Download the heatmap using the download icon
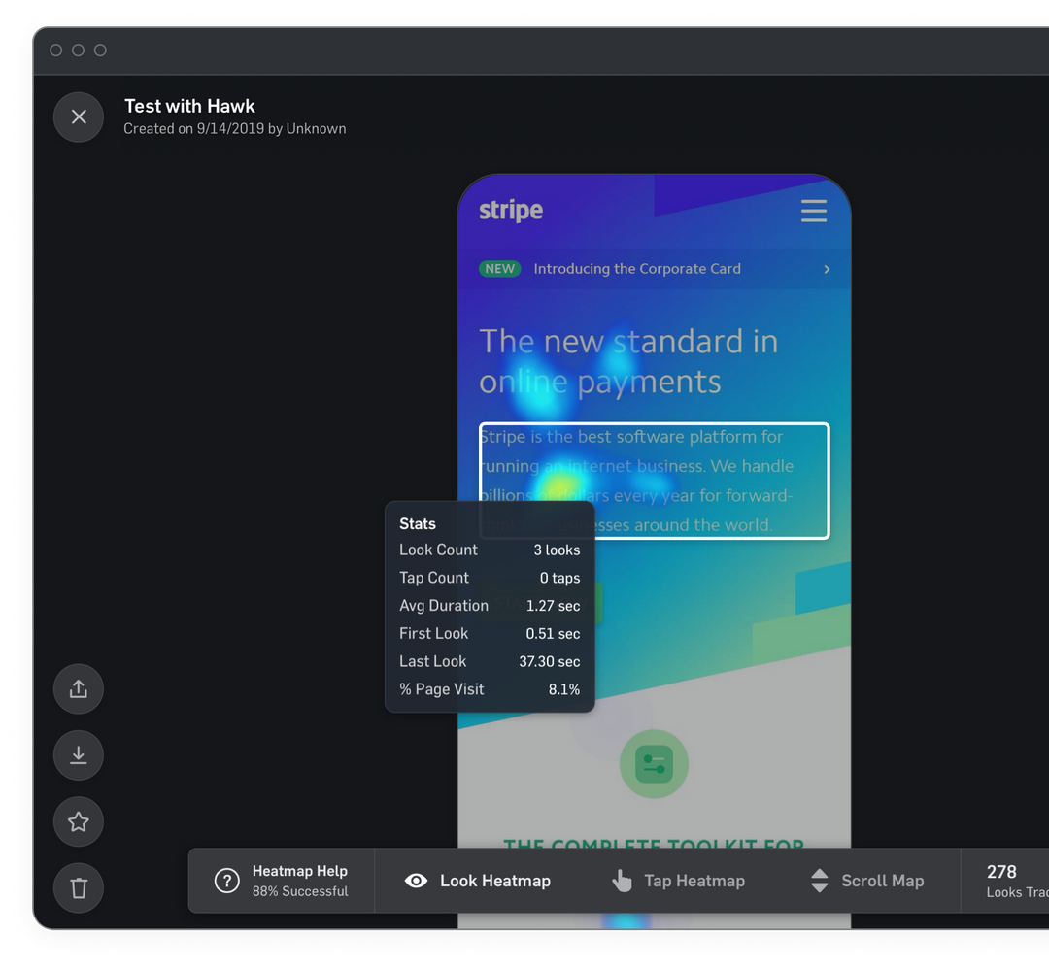This screenshot has height=967, width=1049. point(79,755)
